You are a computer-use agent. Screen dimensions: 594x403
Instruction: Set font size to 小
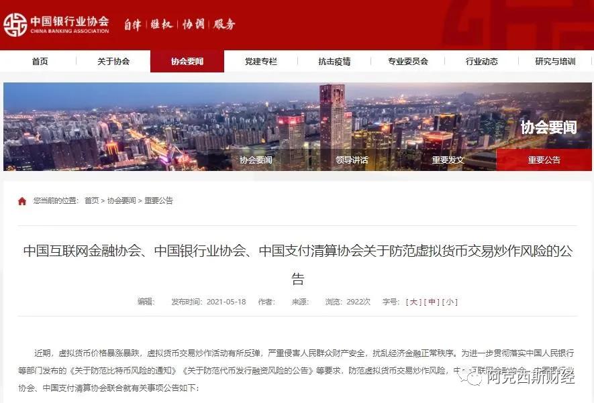click(x=450, y=302)
